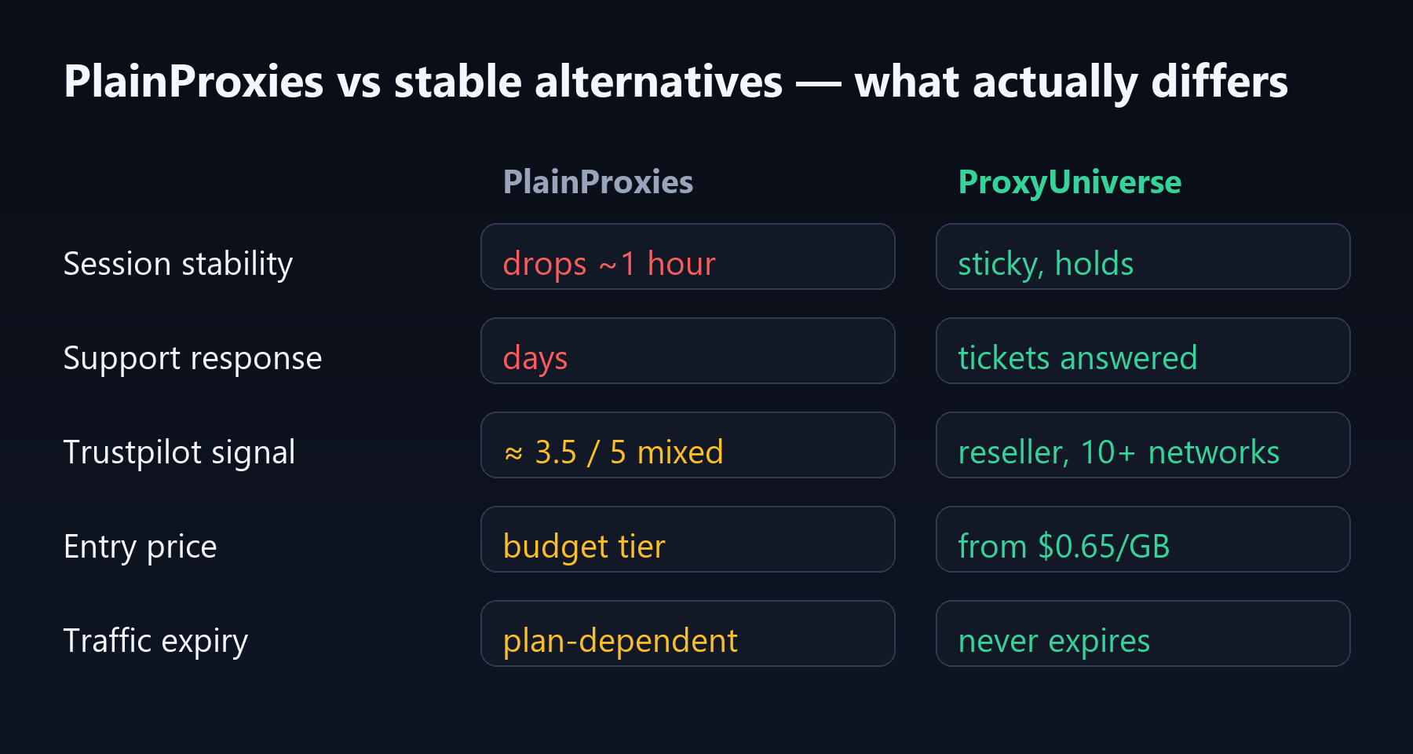Screen dimensions: 1413x754
Task: Click the 'tickets answered' cell
Action: [x=1143, y=351]
